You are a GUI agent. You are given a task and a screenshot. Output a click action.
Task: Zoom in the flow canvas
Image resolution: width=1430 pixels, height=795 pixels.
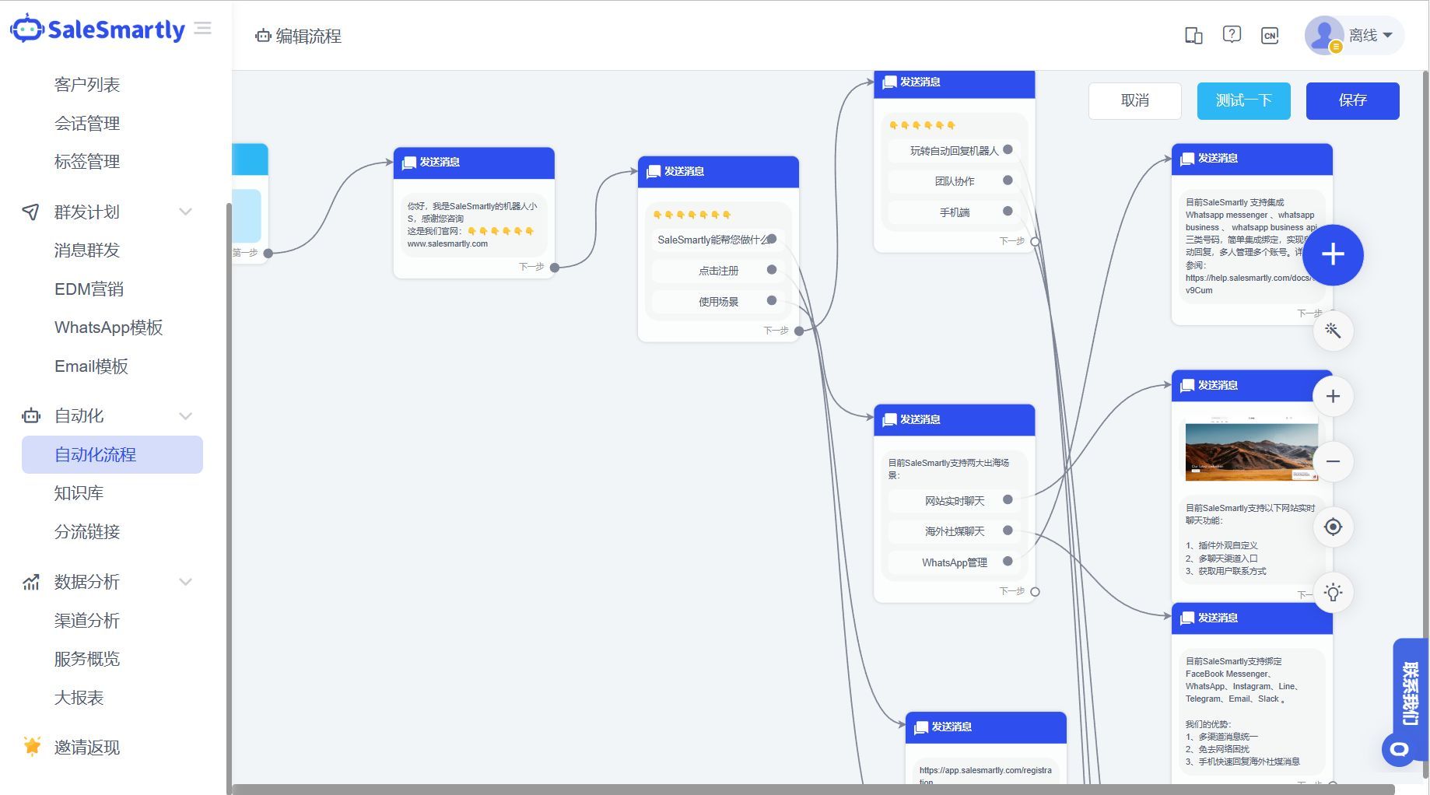[1333, 396]
